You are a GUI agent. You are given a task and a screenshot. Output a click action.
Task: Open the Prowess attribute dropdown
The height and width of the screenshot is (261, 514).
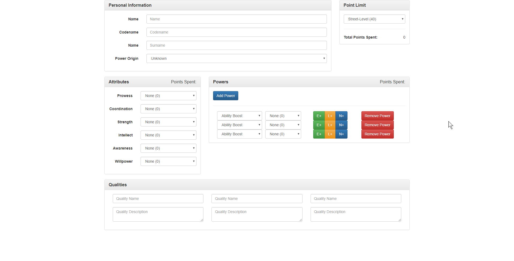[168, 96]
